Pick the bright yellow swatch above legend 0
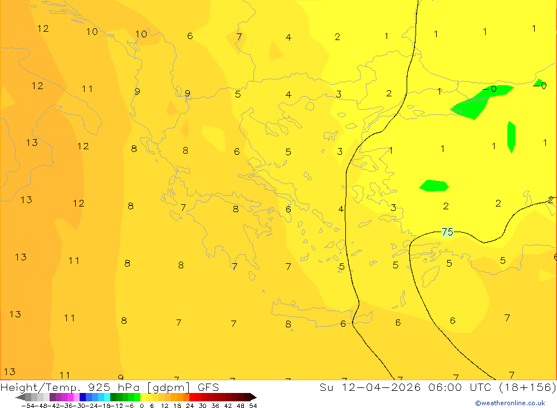The height and width of the screenshot is (408, 557). [144, 397]
